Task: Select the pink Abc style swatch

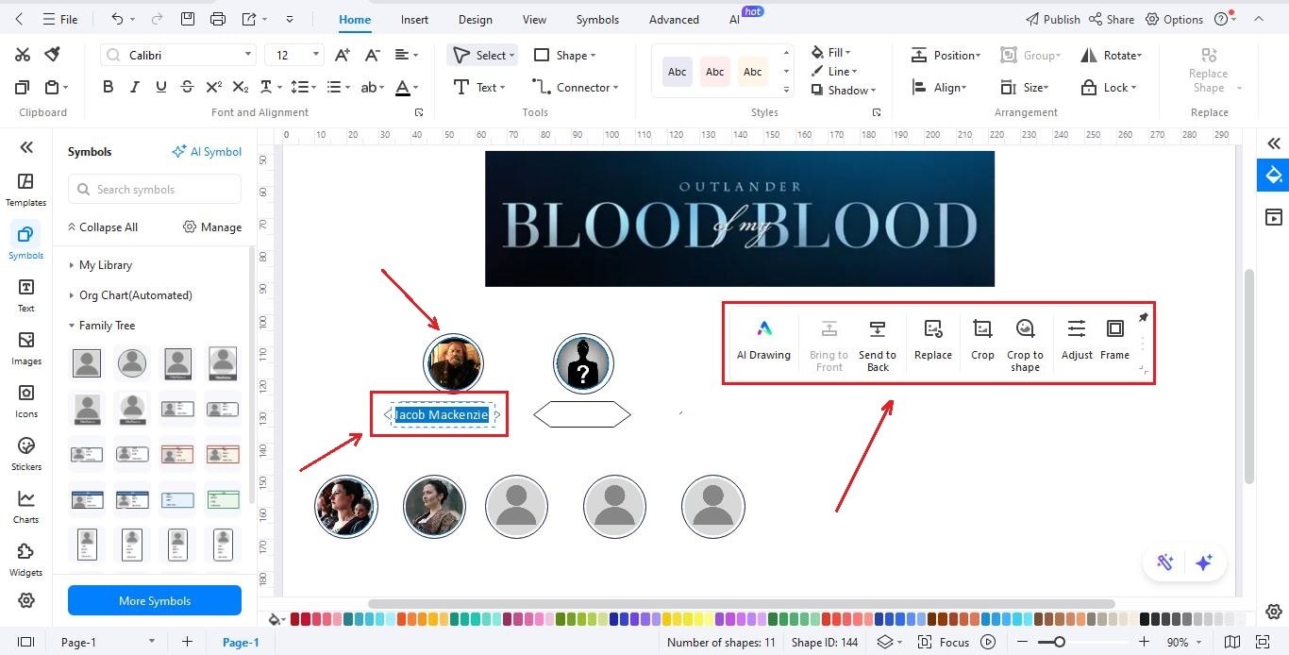Action: click(715, 71)
